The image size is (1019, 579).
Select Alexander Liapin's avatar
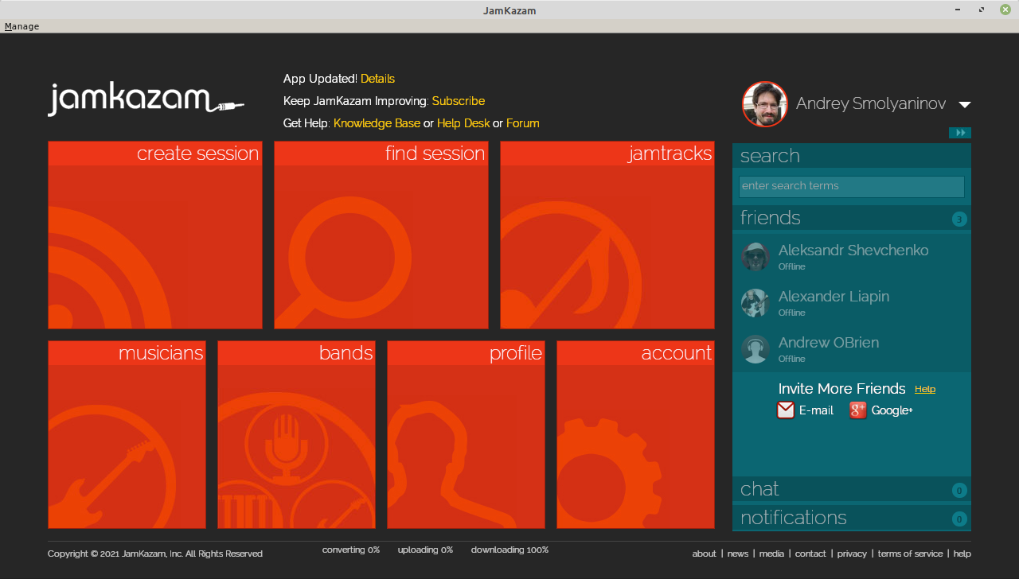point(755,303)
